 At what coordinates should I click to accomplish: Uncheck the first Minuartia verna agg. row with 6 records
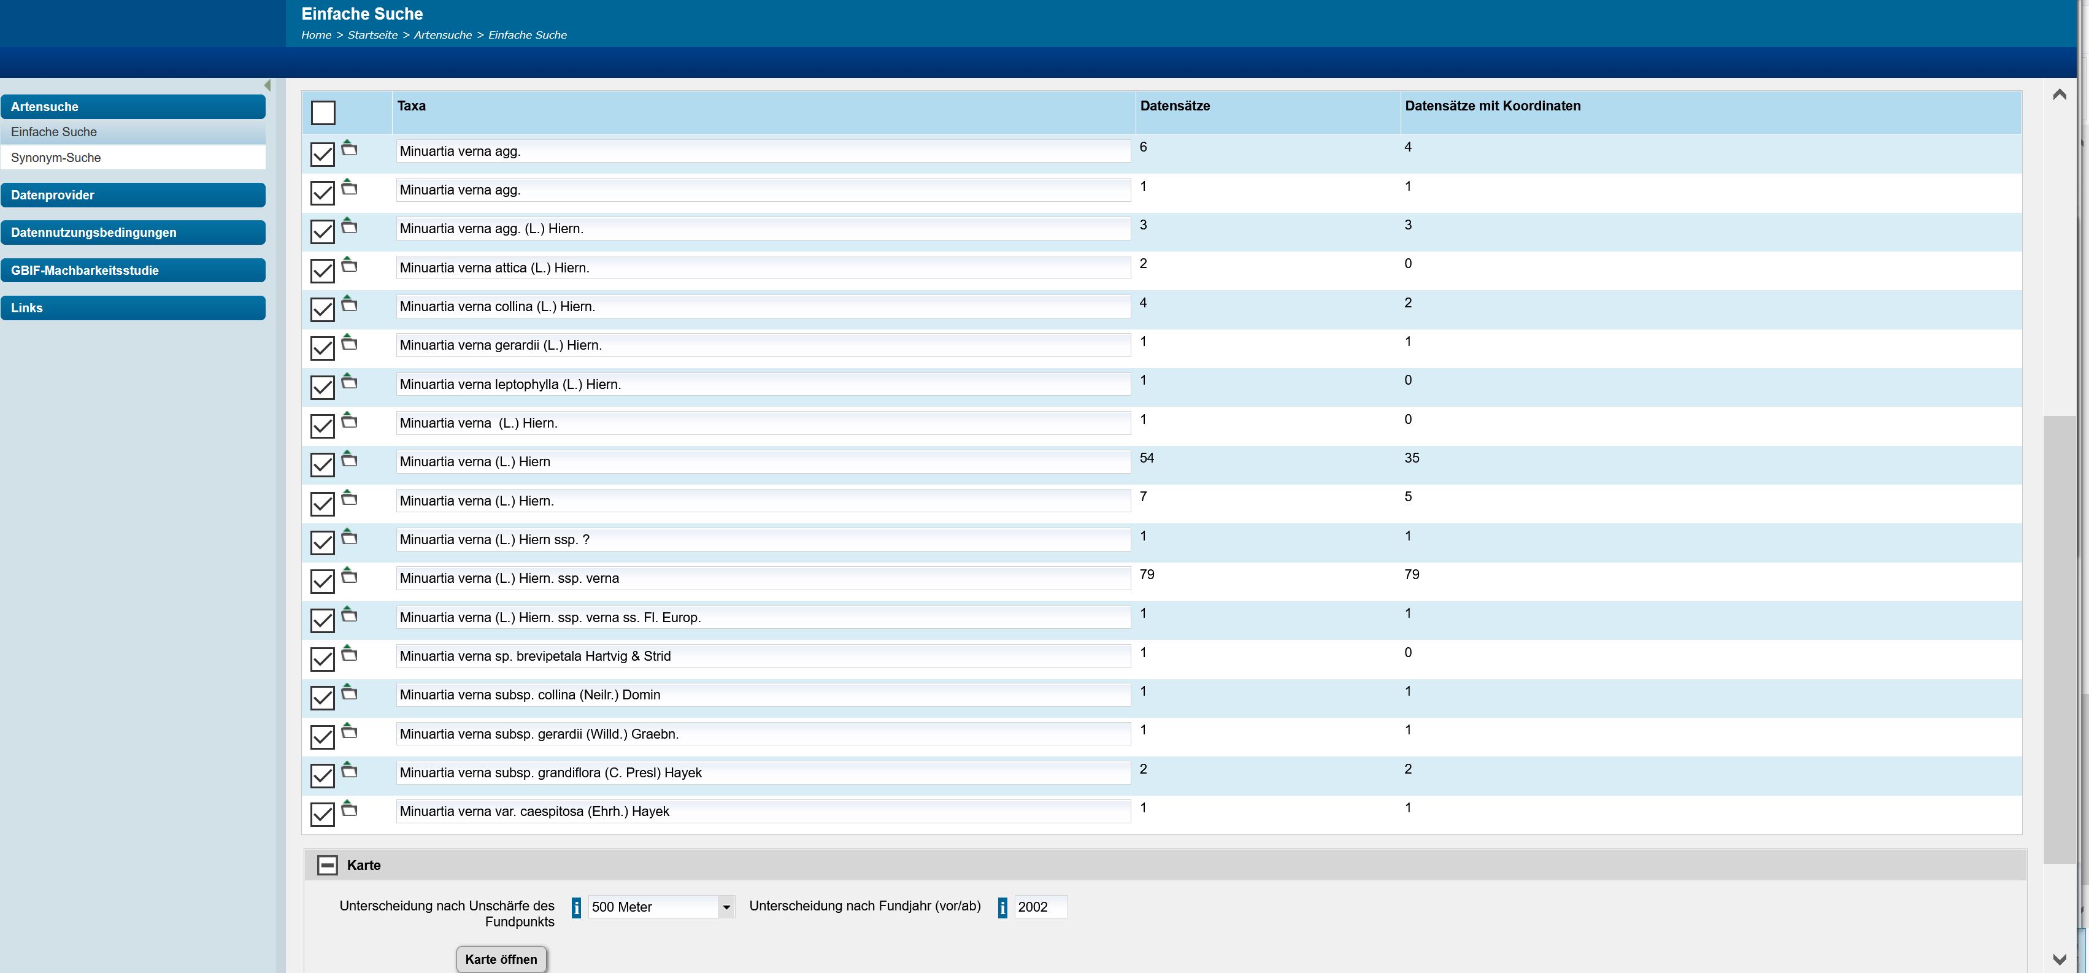tap(323, 154)
